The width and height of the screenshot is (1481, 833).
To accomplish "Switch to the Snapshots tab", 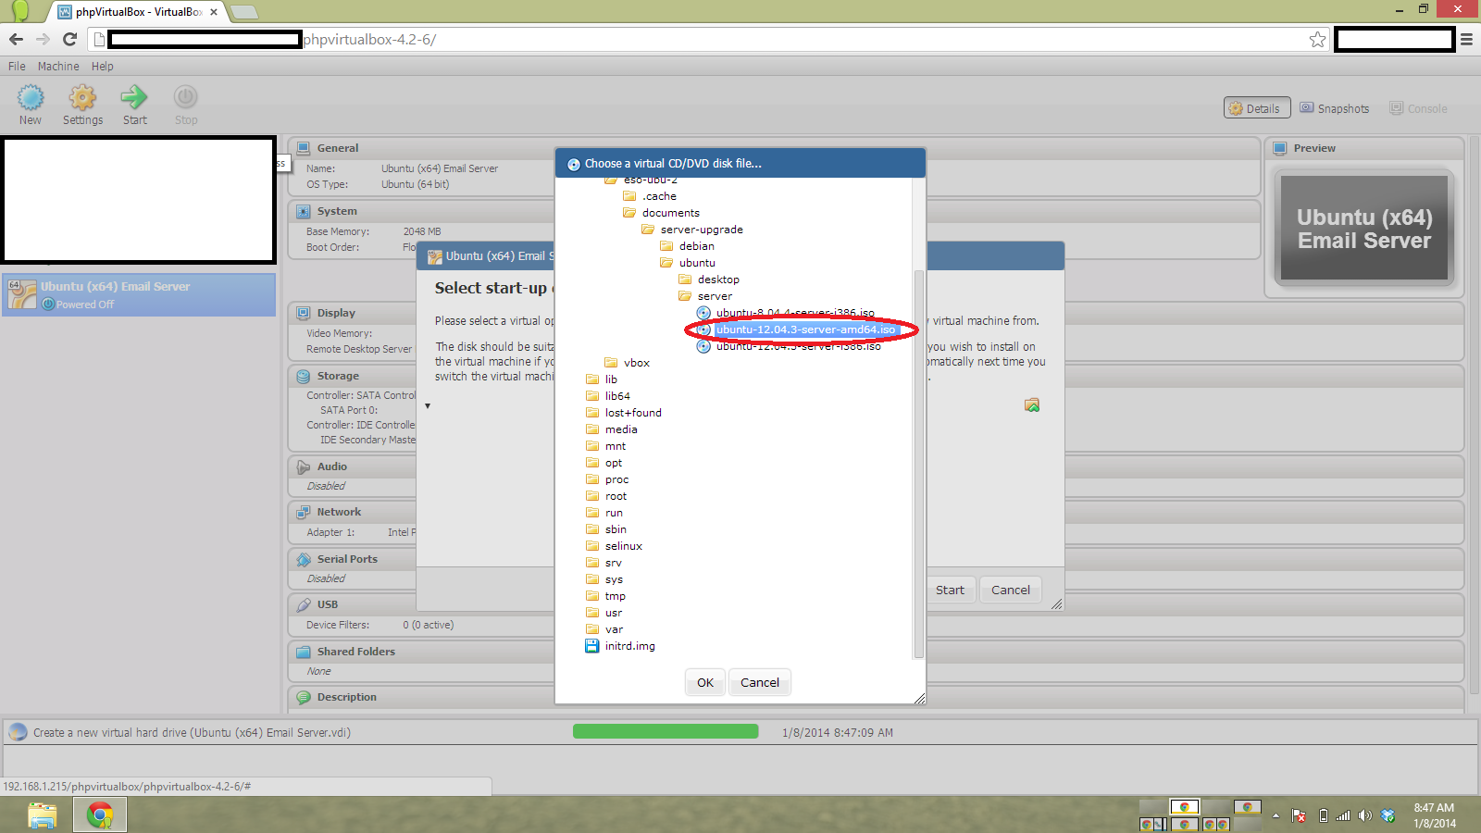I will [1334, 108].
